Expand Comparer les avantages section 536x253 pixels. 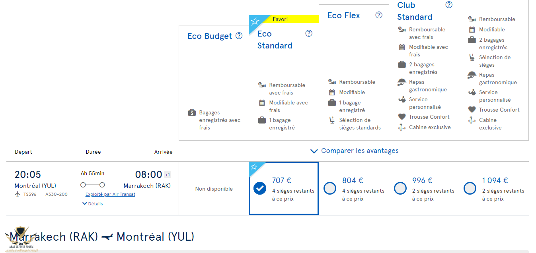(x=354, y=151)
